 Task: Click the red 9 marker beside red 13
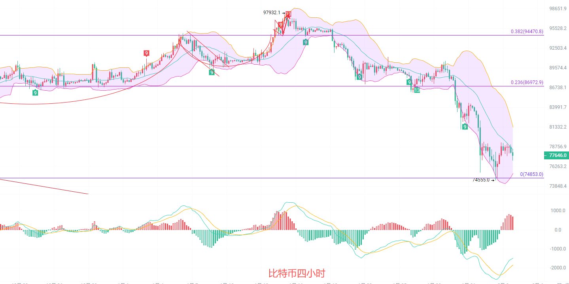pyautogui.click(x=280, y=24)
